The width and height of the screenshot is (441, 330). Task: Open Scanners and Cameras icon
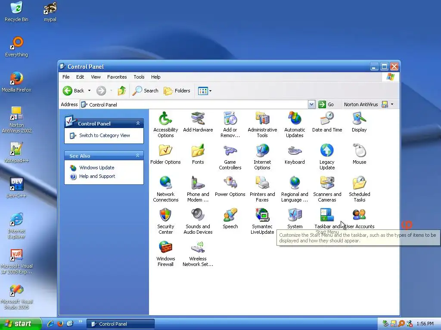[327, 183]
